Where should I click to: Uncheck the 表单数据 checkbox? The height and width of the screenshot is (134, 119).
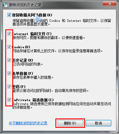pos(9,73)
